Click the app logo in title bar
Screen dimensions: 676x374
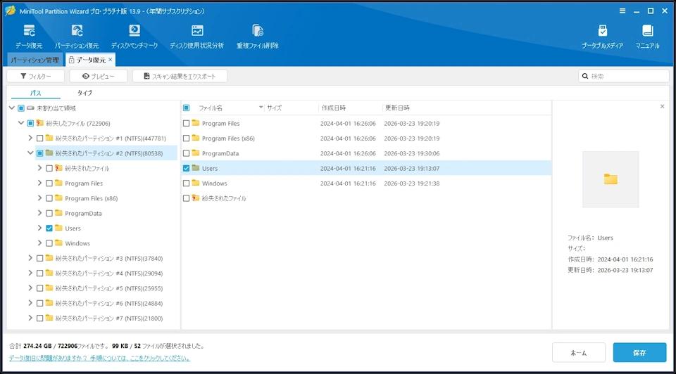pyautogui.click(x=11, y=11)
